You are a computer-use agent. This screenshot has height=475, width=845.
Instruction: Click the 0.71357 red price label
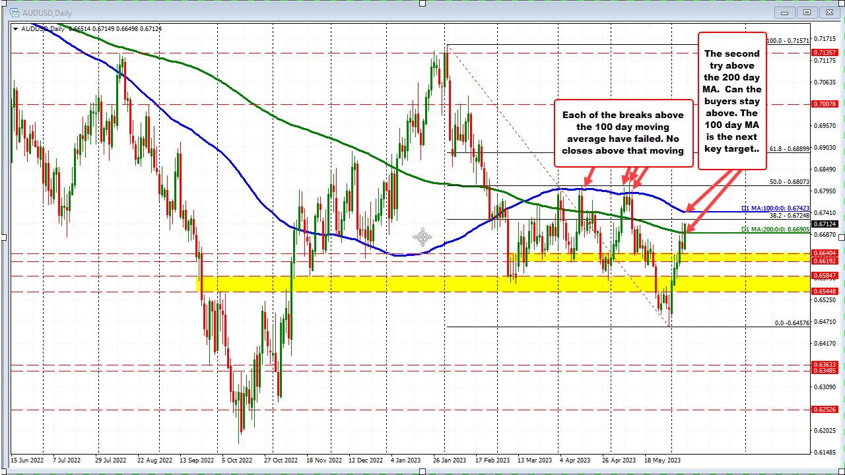(825, 53)
